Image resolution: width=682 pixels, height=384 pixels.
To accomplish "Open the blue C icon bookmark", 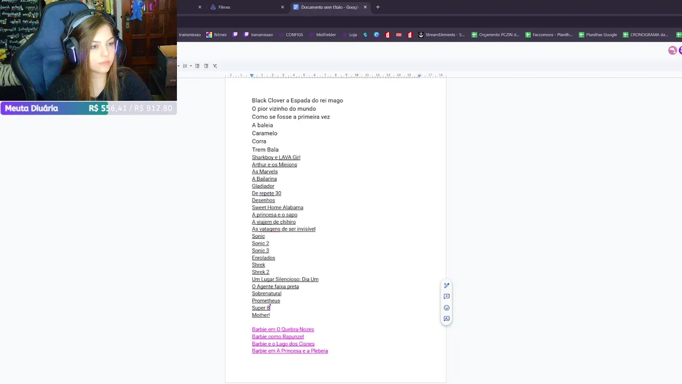I will 376,35.
